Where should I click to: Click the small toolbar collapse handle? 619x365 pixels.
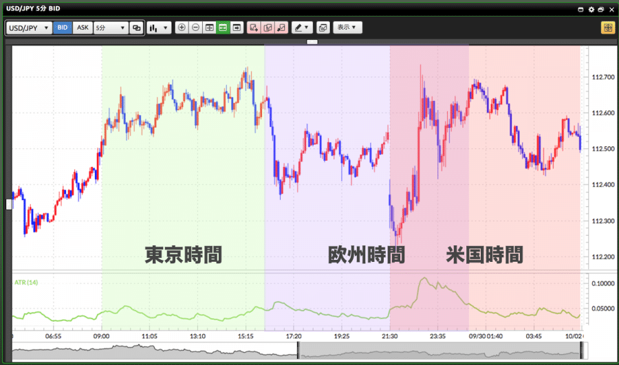click(312, 41)
